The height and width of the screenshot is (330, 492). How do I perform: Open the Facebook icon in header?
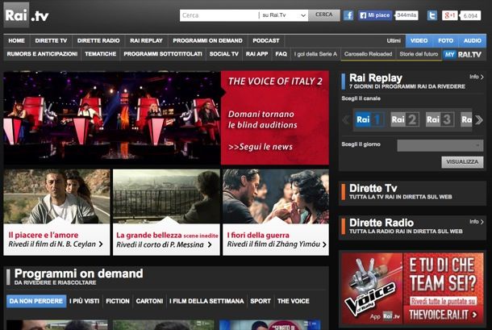[348, 15]
